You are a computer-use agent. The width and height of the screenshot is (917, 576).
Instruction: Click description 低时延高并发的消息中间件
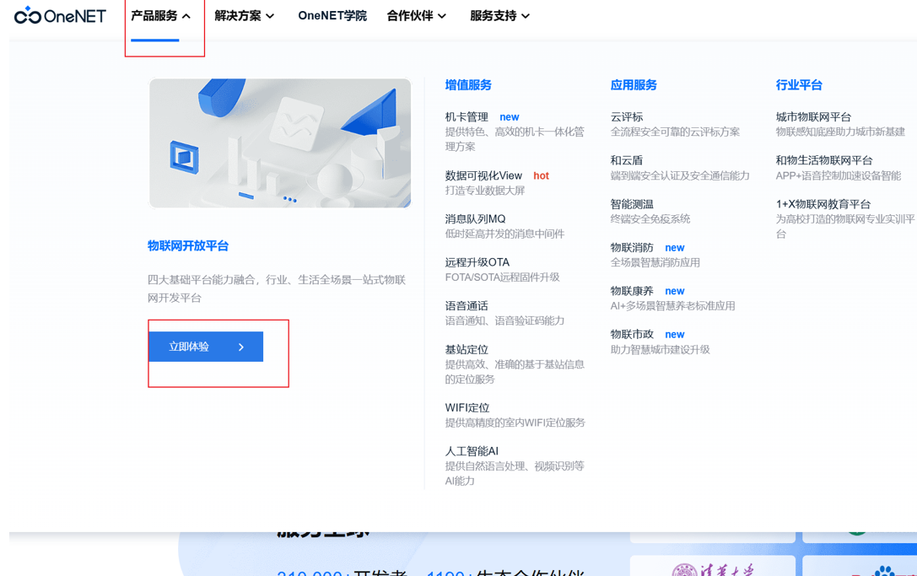point(504,234)
